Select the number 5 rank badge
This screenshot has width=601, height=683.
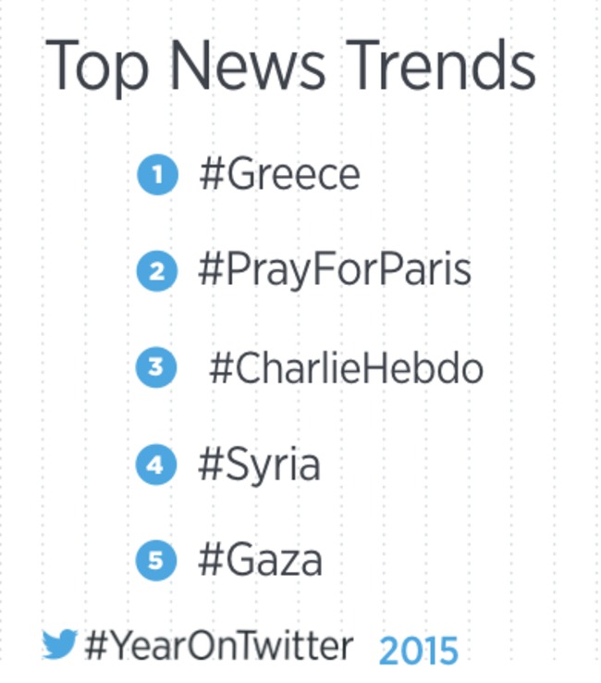click(x=156, y=560)
